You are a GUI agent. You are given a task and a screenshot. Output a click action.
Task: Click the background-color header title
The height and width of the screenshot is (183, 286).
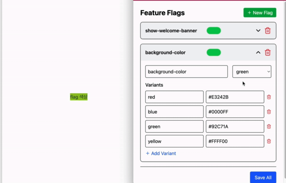coord(166,53)
